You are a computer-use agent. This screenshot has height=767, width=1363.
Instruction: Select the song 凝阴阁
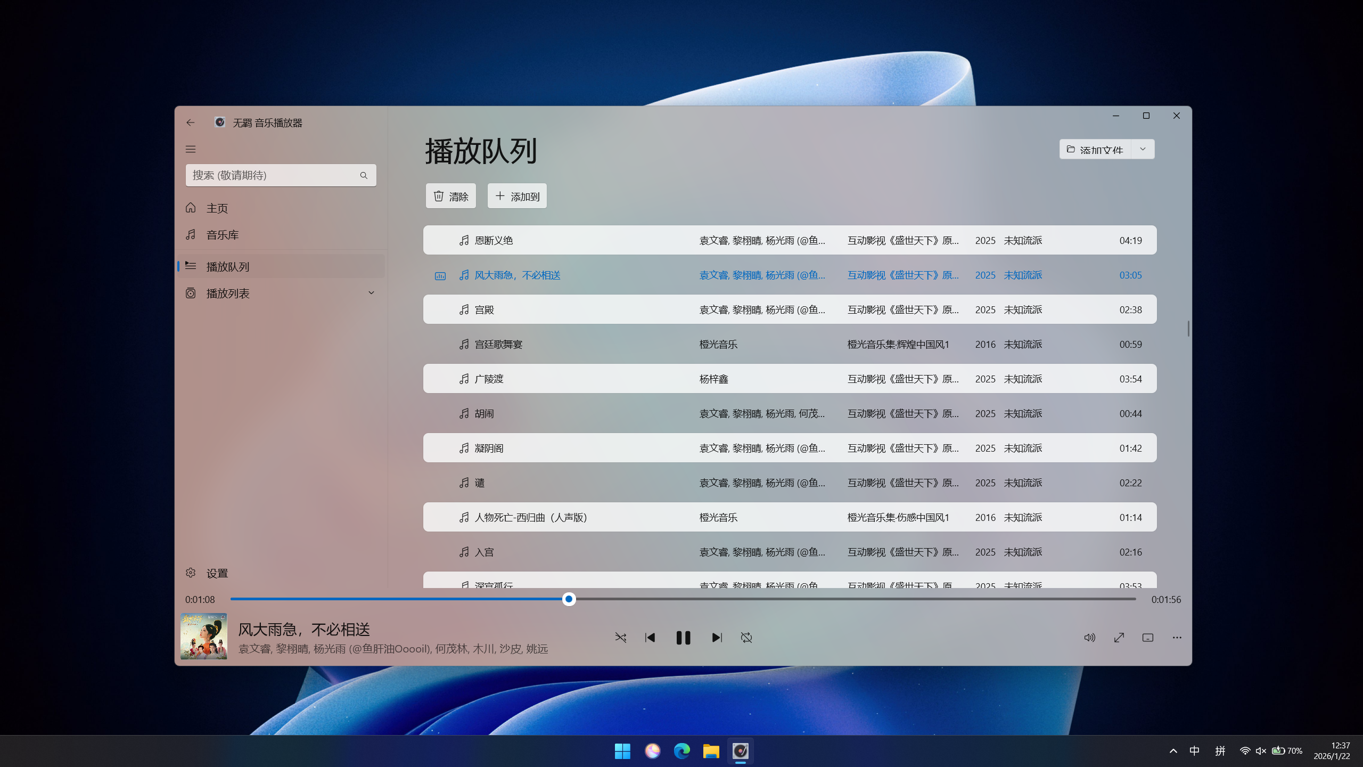tap(790, 448)
